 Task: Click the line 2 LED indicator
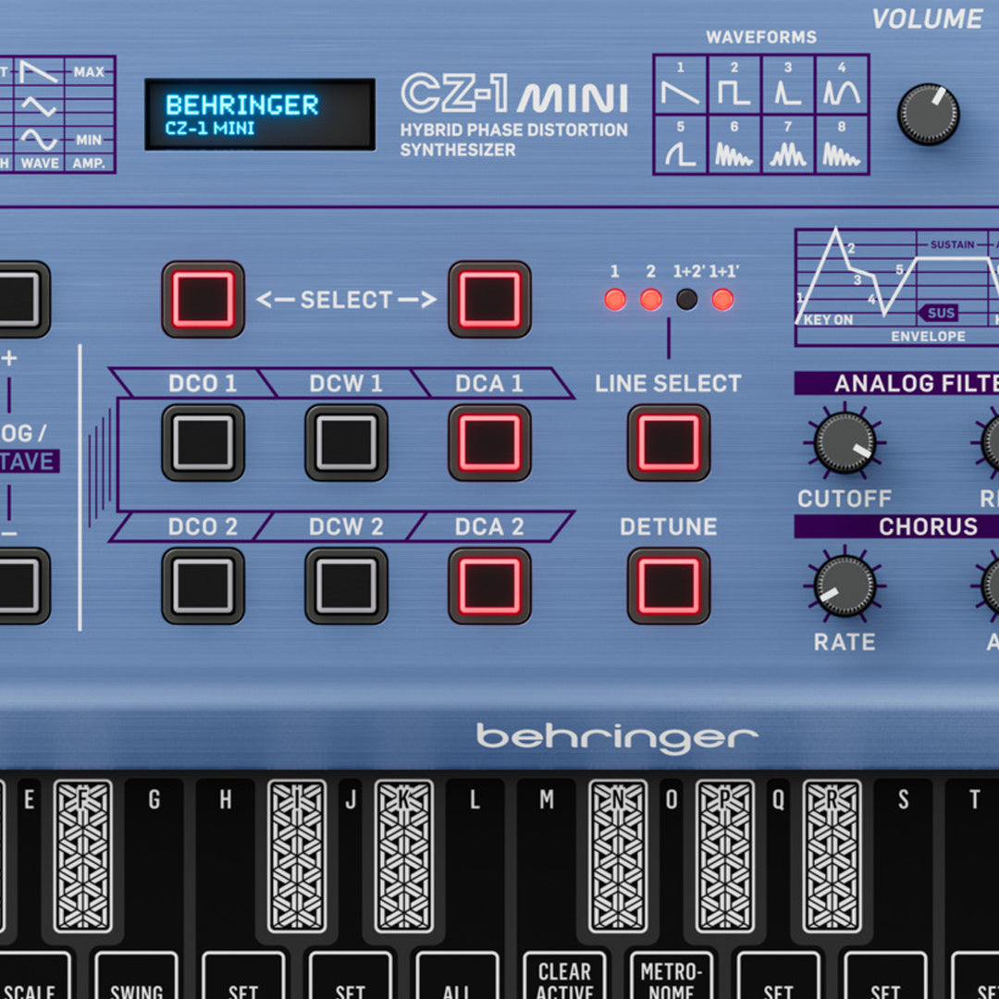tap(650, 300)
